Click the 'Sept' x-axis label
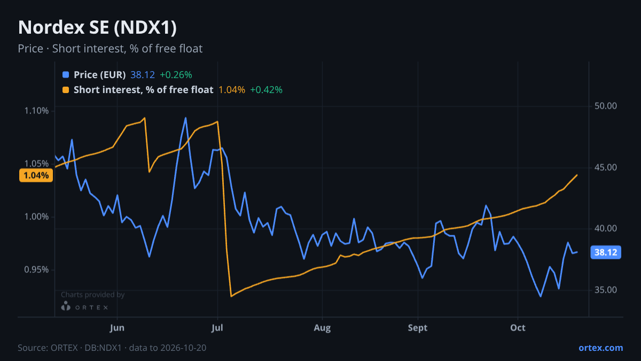The image size is (641, 361). pyautogui.click(x=418, y=328)
